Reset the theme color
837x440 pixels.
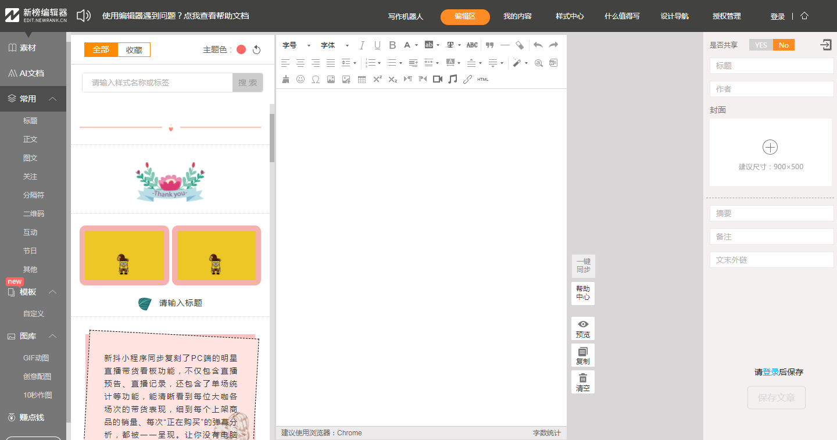point(256,50)
